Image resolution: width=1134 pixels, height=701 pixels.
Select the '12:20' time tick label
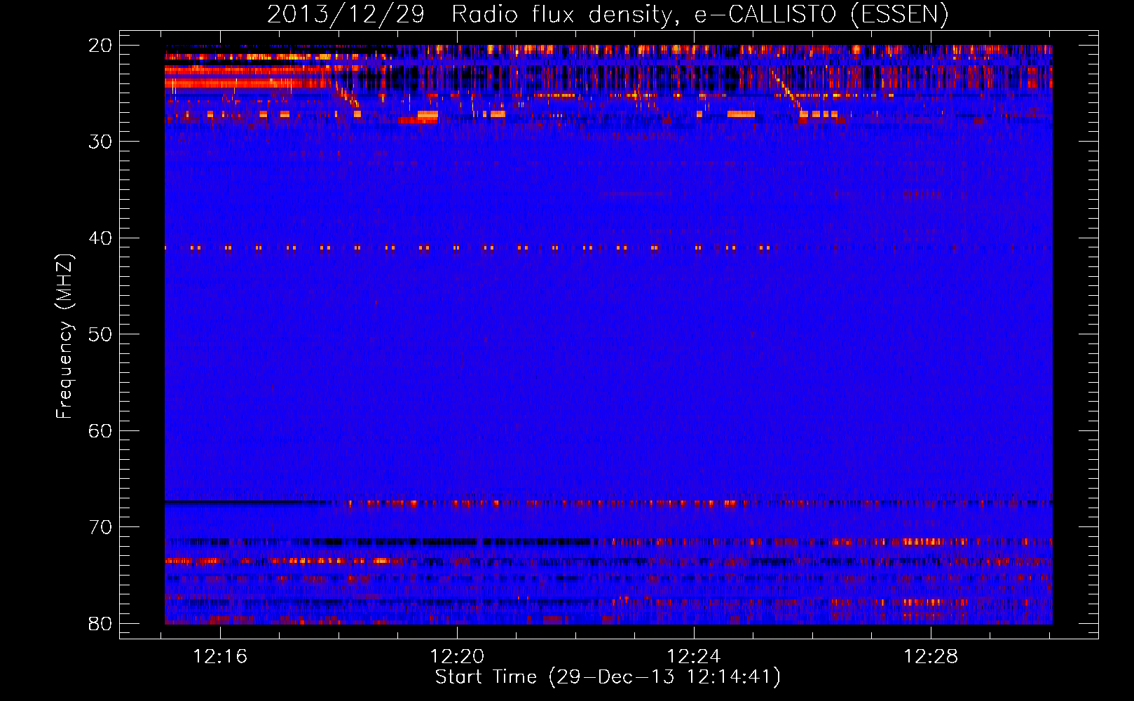tap(457, 657)
